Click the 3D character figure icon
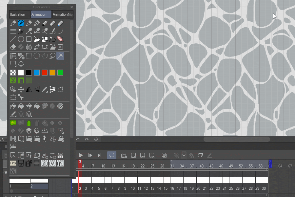This screenshot has height=197, width=295. pos(45,139)
